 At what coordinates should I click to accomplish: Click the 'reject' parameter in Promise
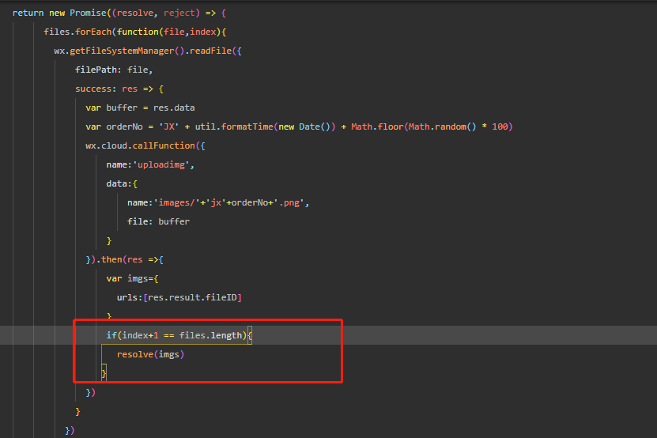tap(179, 13)
